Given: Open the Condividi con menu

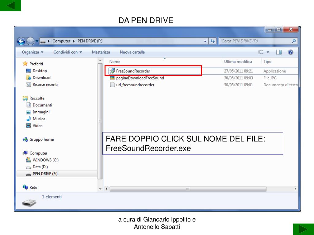Looking at the screenshot, I should click(x=68, y=52).
